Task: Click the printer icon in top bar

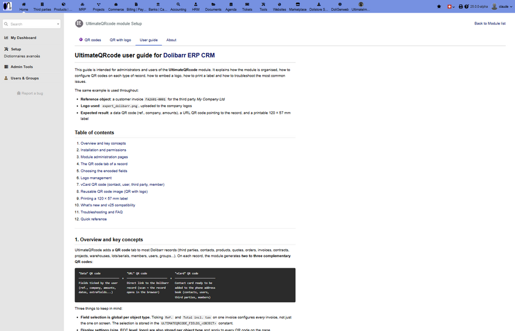Action: pos(461,6)
